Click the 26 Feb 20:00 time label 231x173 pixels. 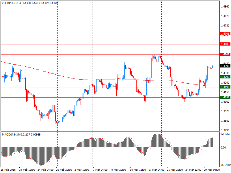(x=64, y=170)
